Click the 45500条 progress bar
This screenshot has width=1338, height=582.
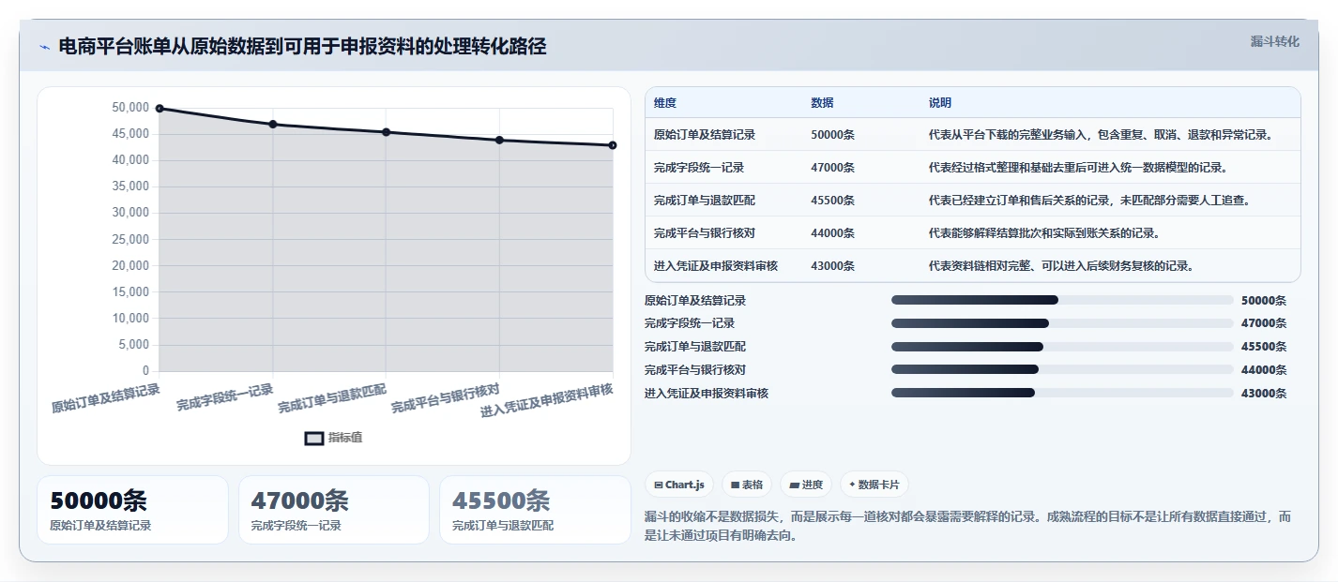click(x=1062, y=347)
